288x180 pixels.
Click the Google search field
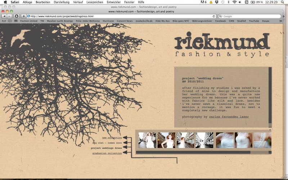click(252, 16)
